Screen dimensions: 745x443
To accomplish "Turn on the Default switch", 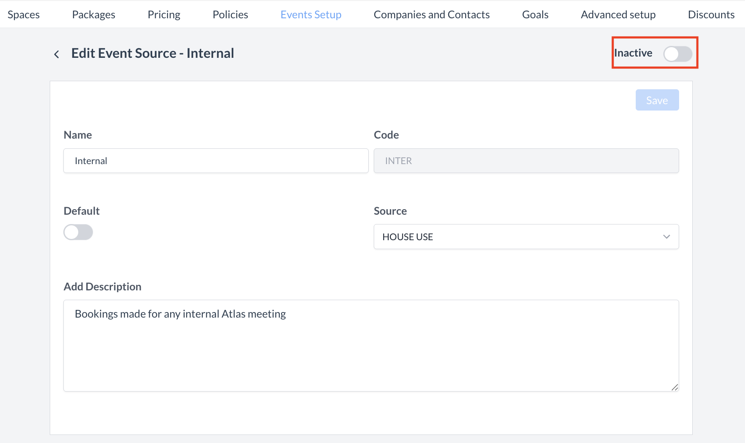I will [78, 232].
